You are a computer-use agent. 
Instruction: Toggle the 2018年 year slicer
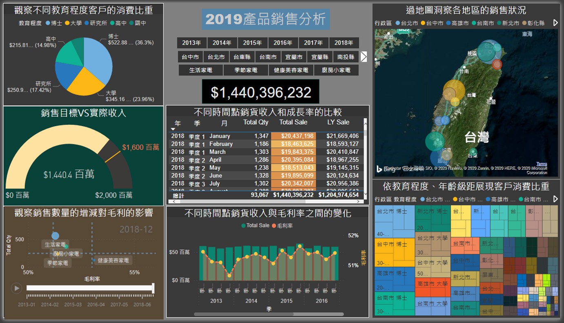click(x=344, y=43)
